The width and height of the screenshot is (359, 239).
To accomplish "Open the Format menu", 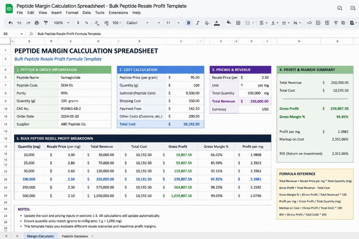I will (72, 13).
